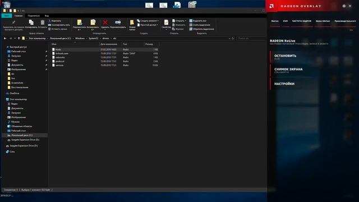Click Этот компьютер in the address bar

[37, 39]
